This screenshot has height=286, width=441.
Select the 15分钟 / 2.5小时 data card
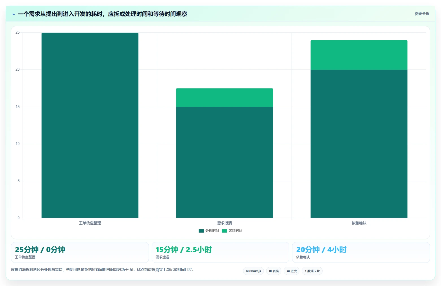point(220,252)
